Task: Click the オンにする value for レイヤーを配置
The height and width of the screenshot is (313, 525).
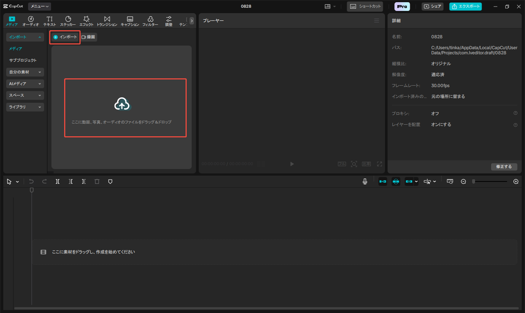Action: pos(441,125)
